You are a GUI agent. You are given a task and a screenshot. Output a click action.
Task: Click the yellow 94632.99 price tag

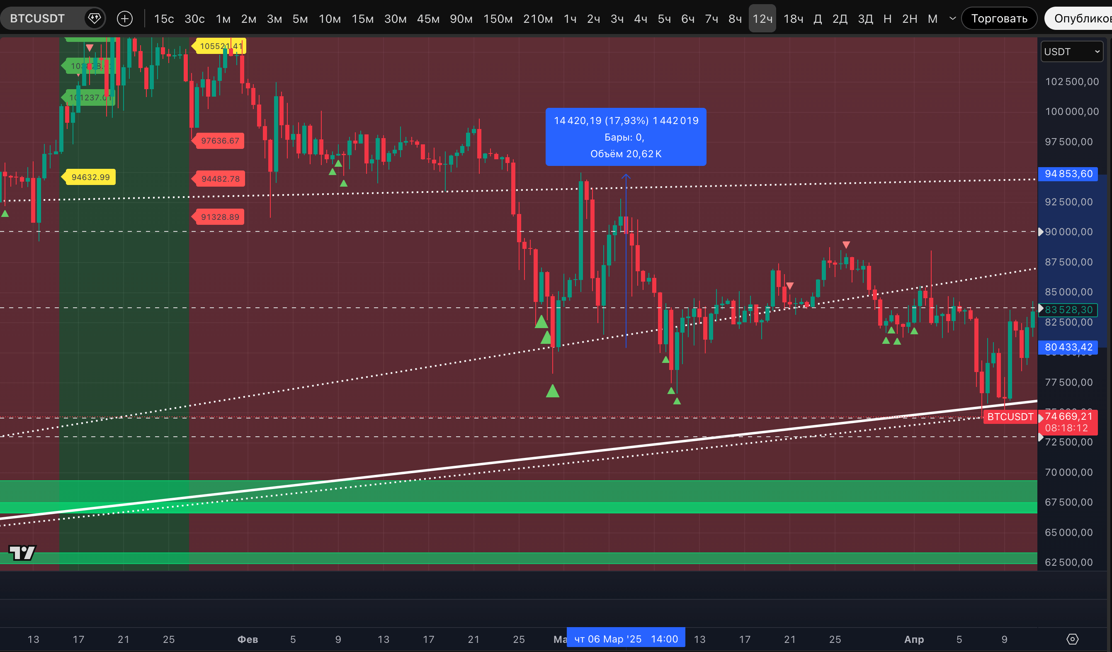[90, 177]
